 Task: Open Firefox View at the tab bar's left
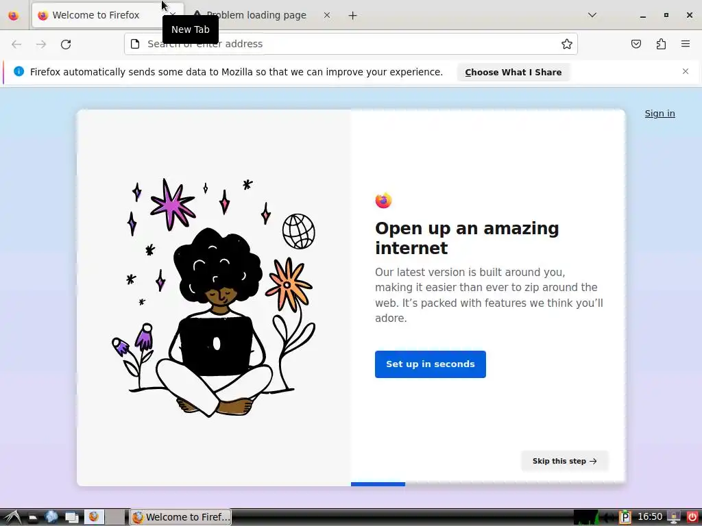point(14,15)
